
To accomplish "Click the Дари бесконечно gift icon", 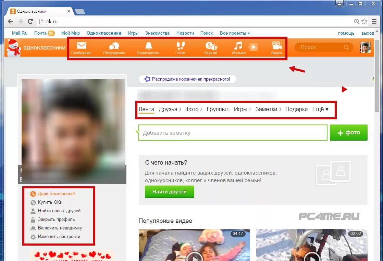I will coord(33,194).
